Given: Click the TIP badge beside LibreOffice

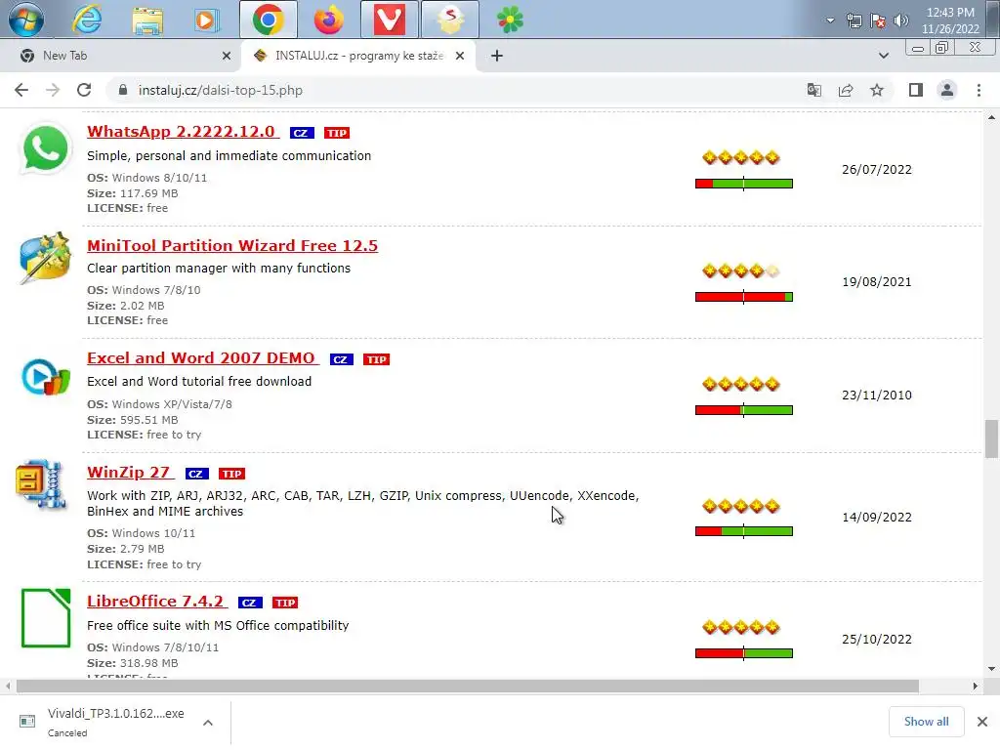Looking at the screenshot, I should click(x=285, y=603).
